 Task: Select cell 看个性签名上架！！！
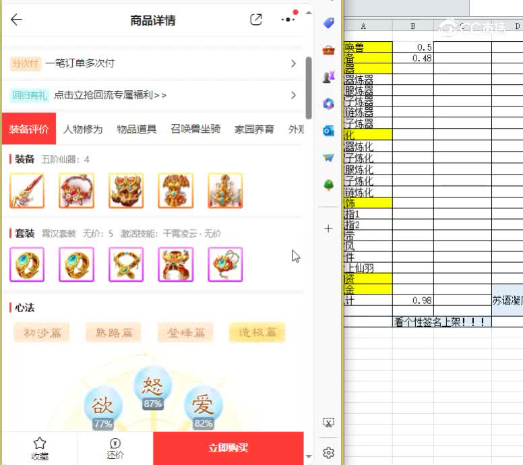[x=441, y=322]
